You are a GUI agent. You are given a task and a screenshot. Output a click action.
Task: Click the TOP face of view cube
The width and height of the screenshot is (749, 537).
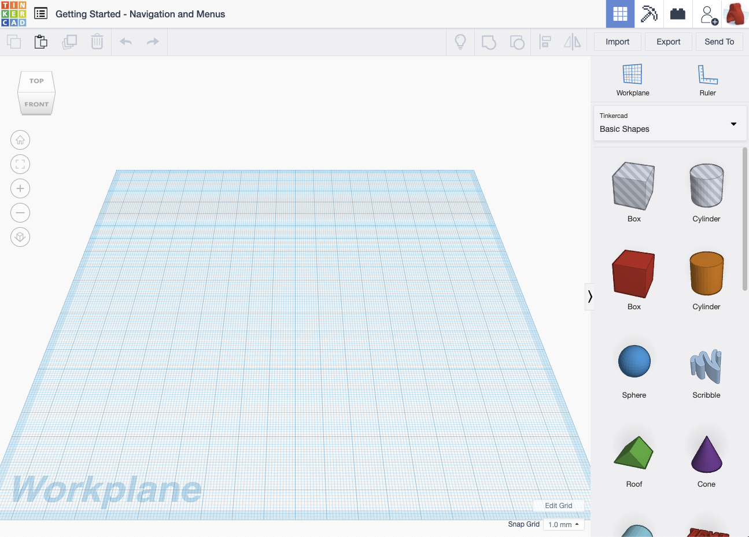(x=36, y=81)
